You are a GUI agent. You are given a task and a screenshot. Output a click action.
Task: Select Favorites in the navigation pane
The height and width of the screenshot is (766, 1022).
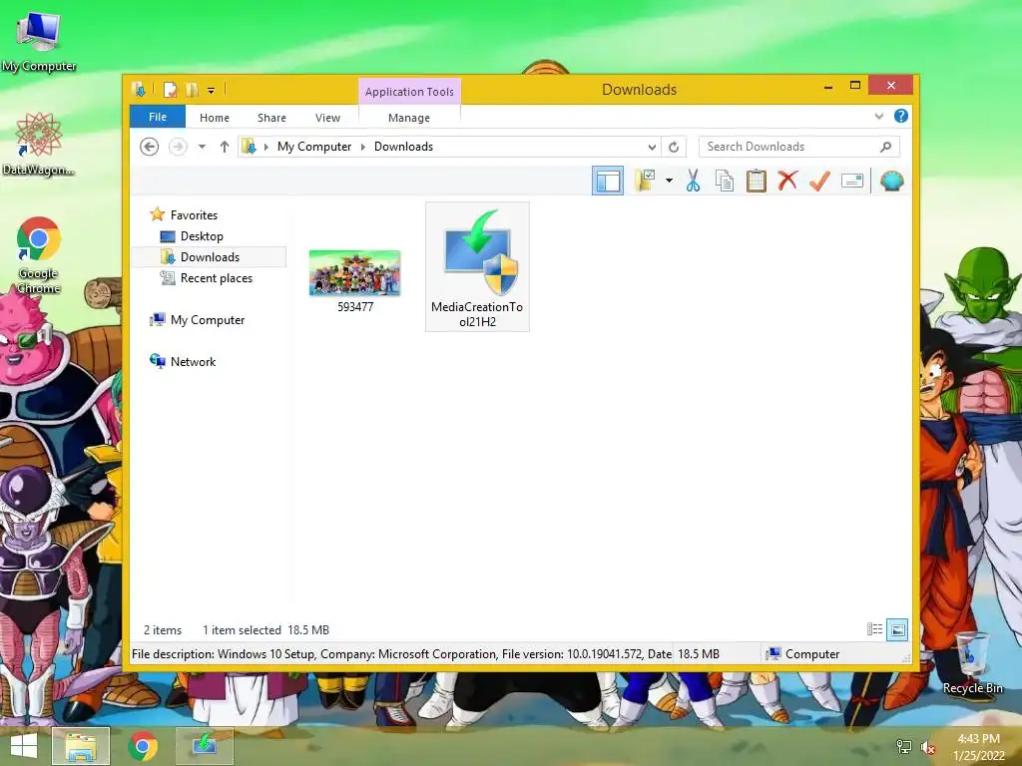coord(194,215)
